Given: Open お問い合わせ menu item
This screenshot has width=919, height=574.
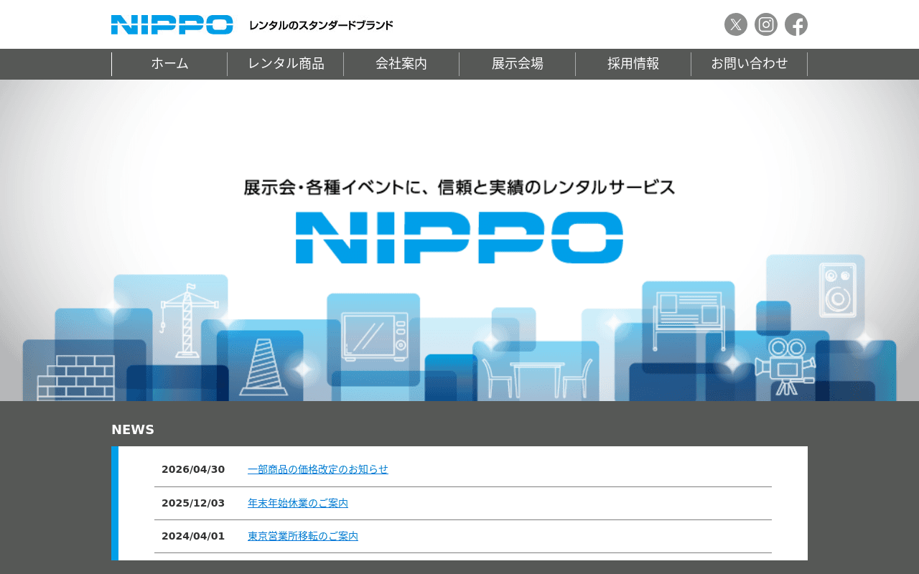Looking at the screenshot, I should (x=750, y=64).
